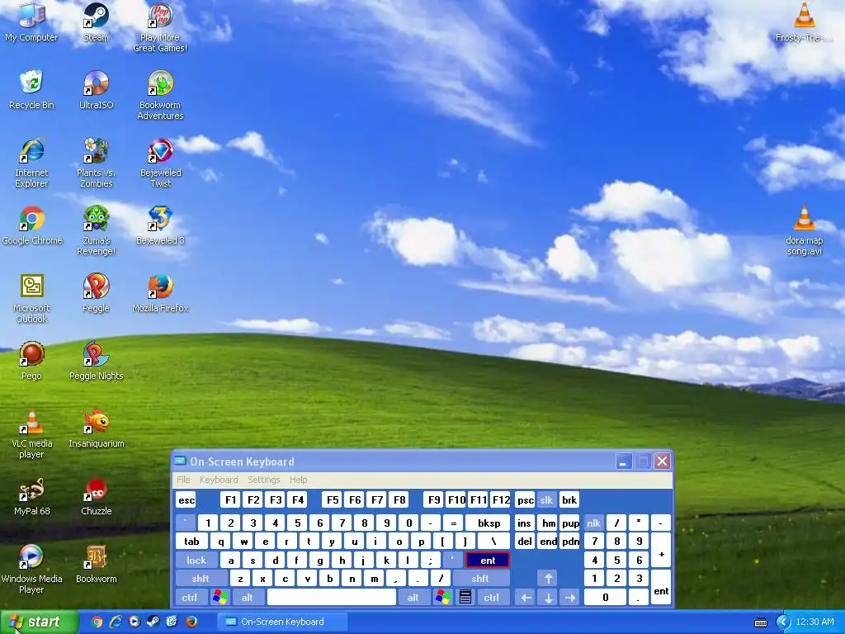Screen dimensions: 845x634
Task: Select Plants vs. Zombies shortcut
Action: click(96, 163)
